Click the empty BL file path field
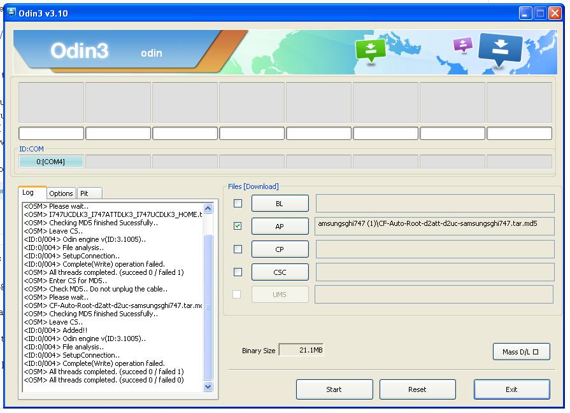 [x=435, y=204]
